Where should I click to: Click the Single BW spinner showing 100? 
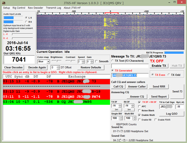coord(117,118)
